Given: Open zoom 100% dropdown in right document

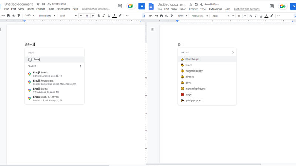Looking at the screenshot, I should tap(182, 16).
